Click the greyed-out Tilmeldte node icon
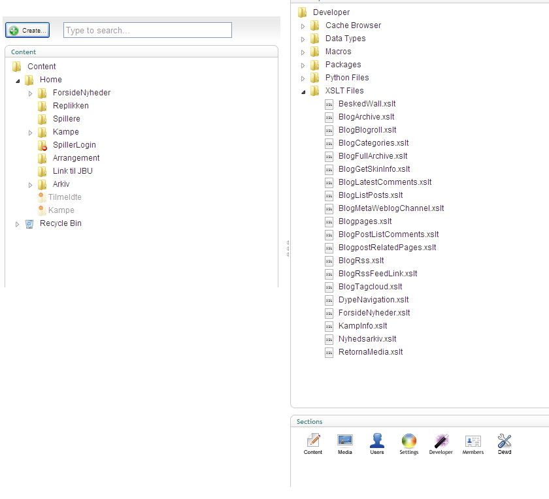Viewport: 549px width, 499px height. click(42, 197)
